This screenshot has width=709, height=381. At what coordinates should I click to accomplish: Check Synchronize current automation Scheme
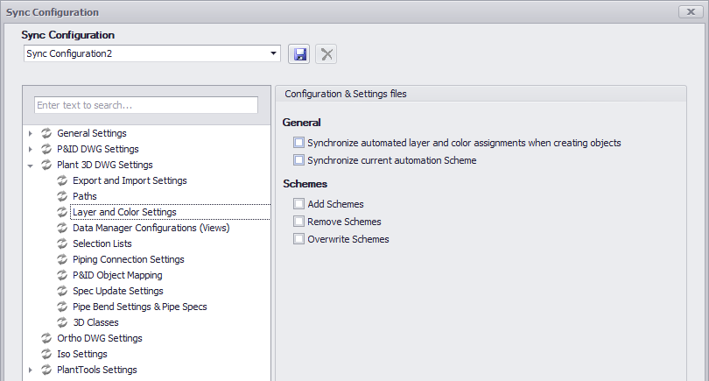[298, 159]
